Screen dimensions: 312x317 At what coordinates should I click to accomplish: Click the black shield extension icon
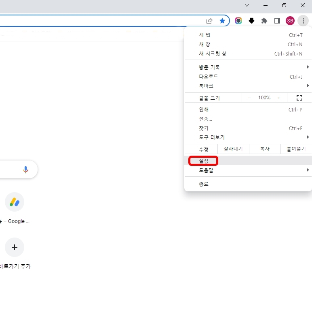click(x=251, y=21)
